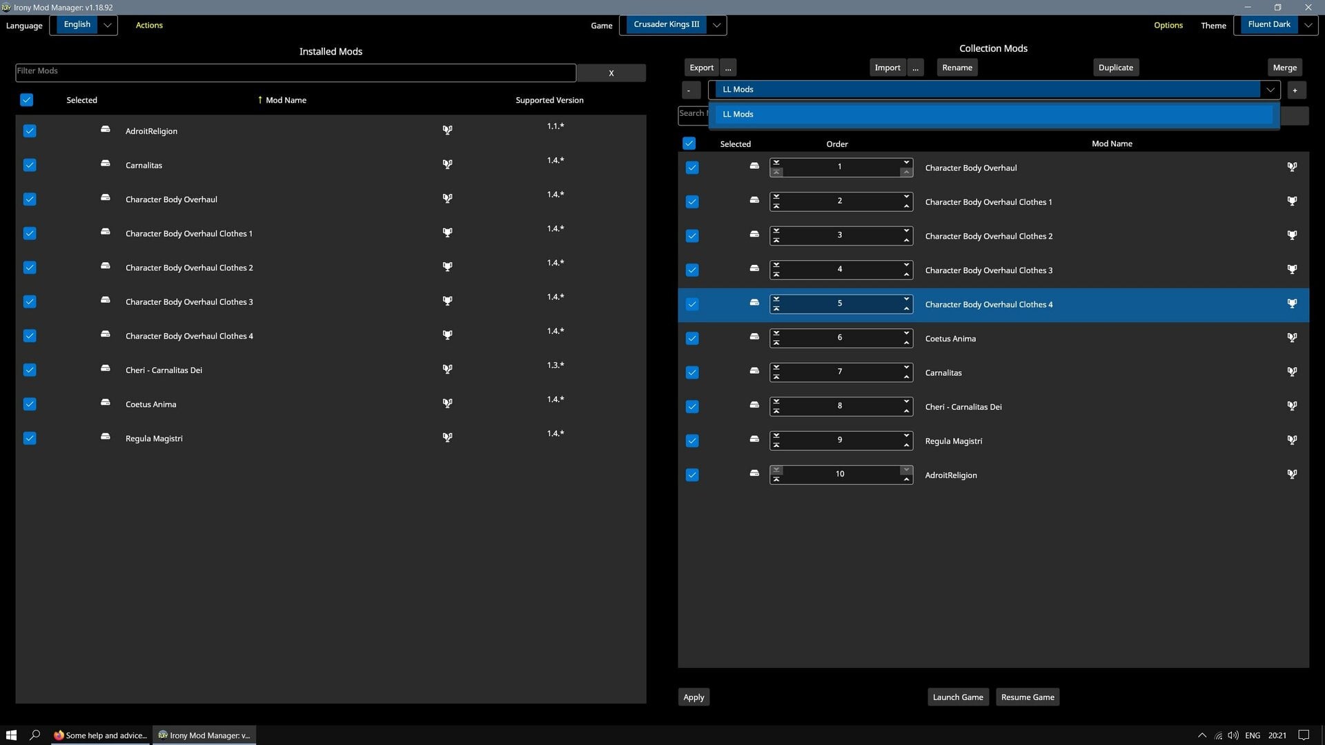Screen dimensions: 1325x745
Task: Click the Duplicate collection button
Action: [x=1115, y=68]
